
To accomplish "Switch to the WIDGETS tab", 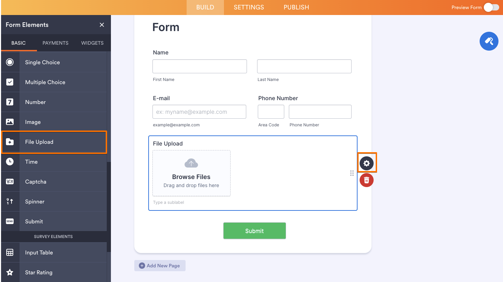I will click(92, 43).
